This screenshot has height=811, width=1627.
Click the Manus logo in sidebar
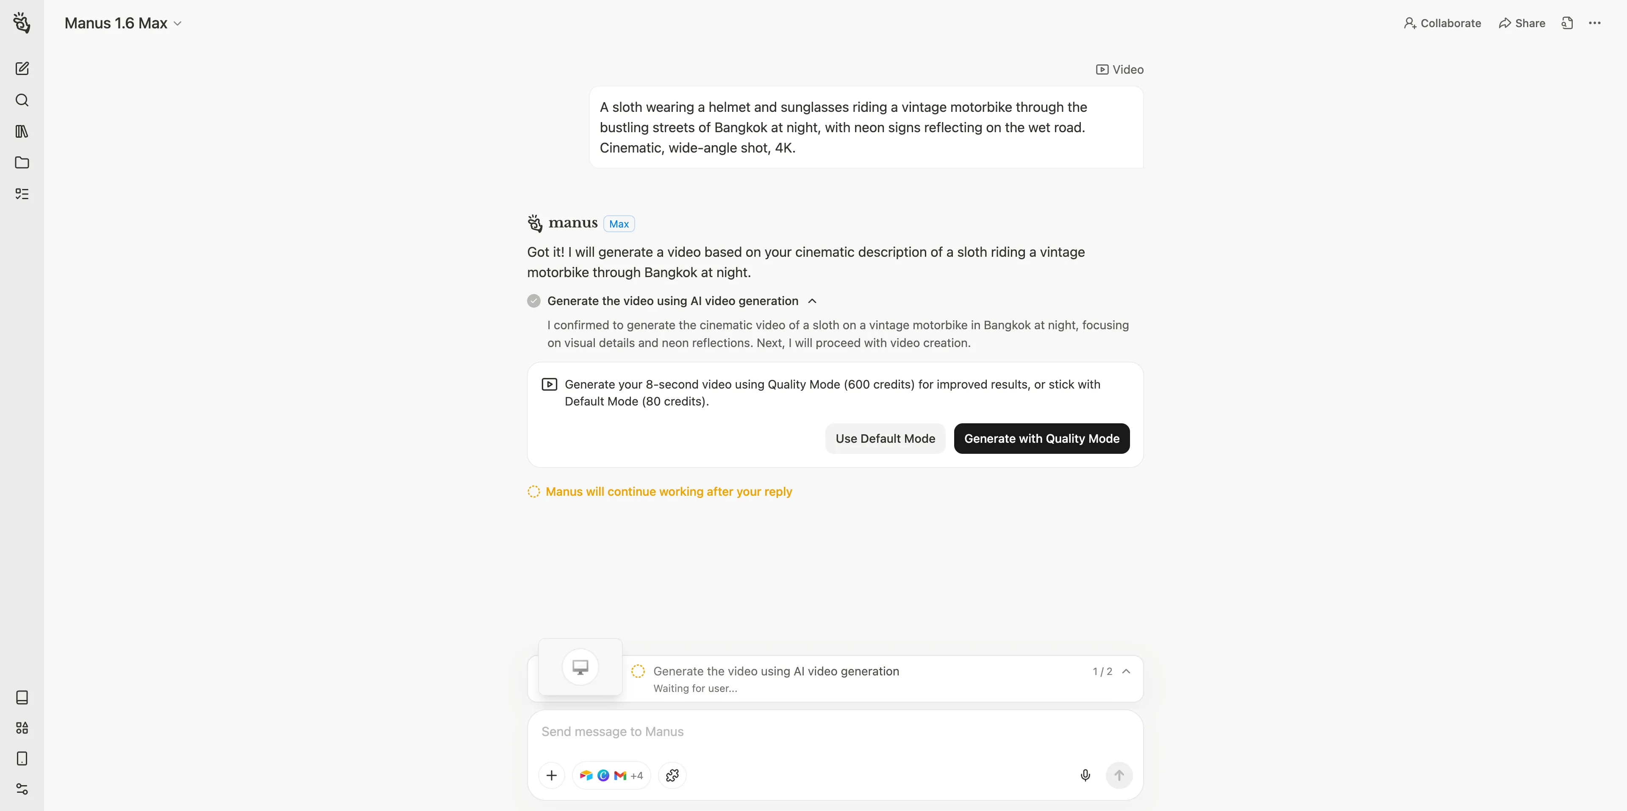[22, 23]
